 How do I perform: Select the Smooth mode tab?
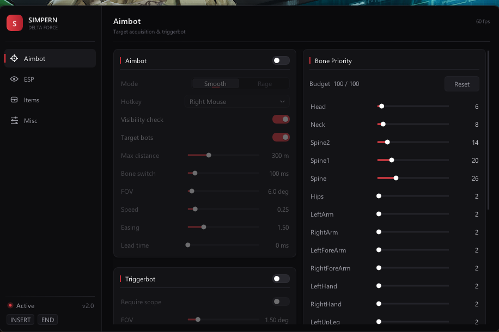point(216,84)
